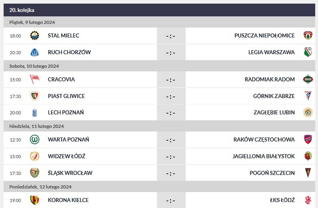This screenshot has width=318, height=208.
Task: Click the 20. kolejka round header
Action: point(22,10)
